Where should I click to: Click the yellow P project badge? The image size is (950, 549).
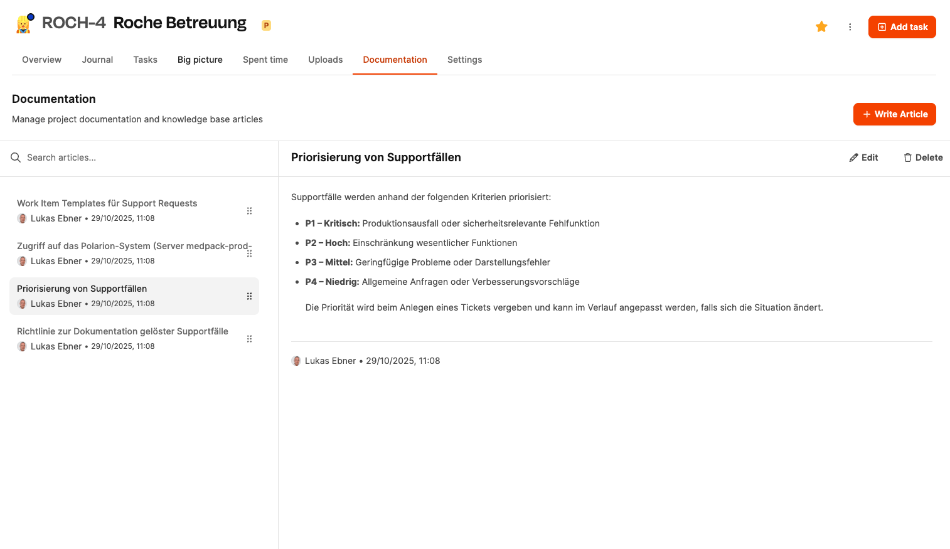click(266, 26)
